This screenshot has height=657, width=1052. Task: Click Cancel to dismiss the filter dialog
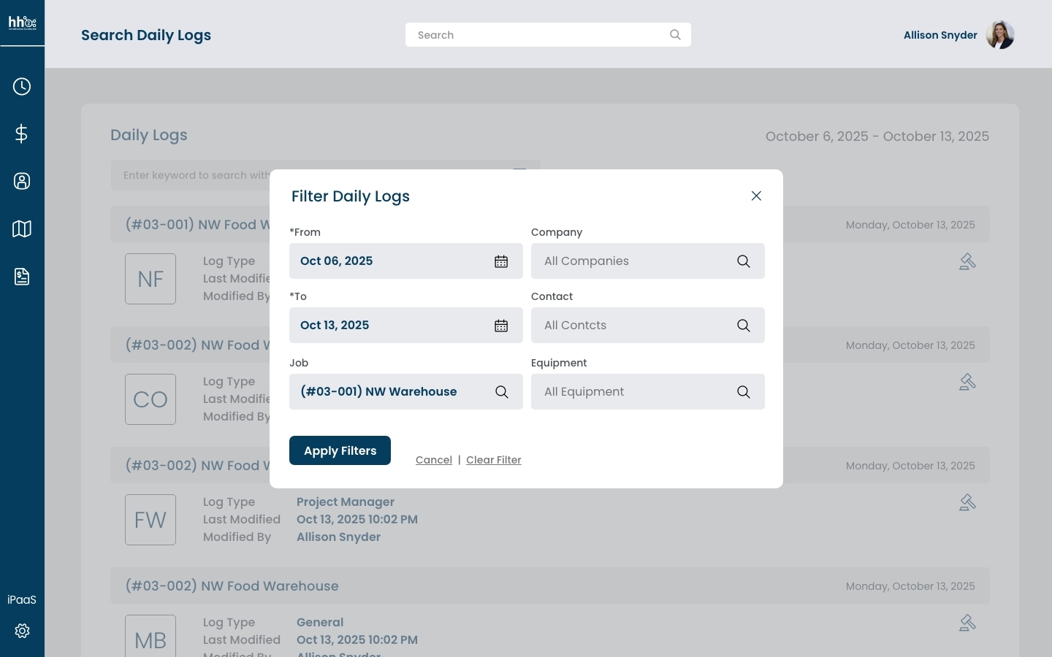pos(433,460)
